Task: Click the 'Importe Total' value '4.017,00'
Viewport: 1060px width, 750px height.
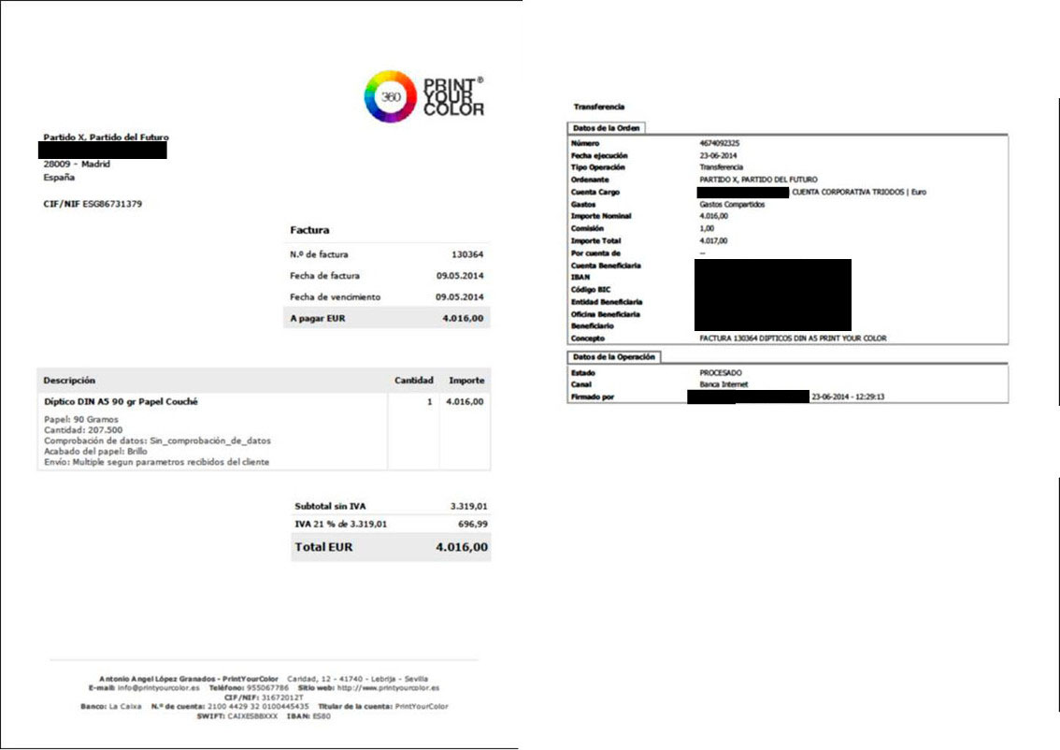Action: (x=713, y=240)
